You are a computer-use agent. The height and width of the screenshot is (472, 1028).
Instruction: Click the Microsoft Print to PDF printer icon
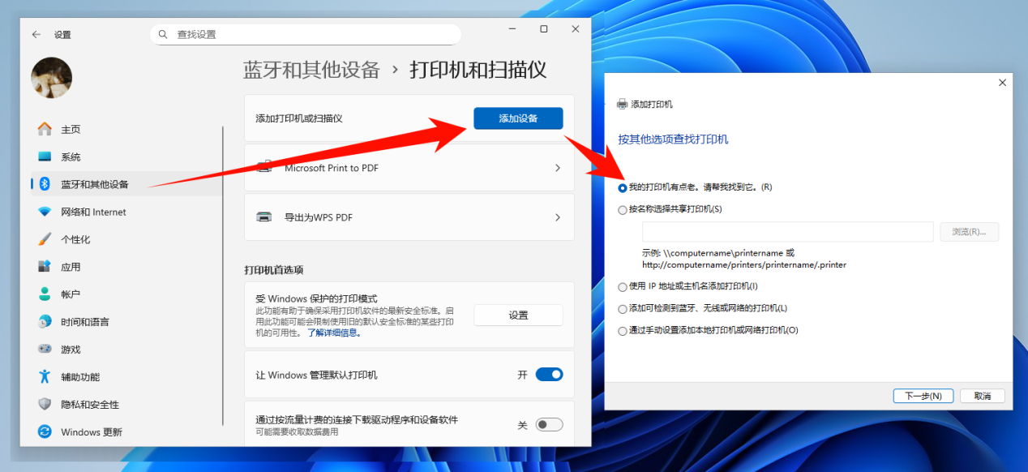point(263,167)
